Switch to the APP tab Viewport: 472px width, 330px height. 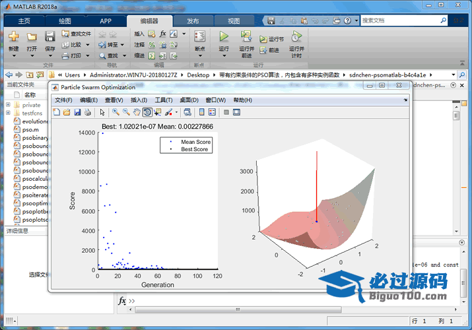tap(106, 21)
